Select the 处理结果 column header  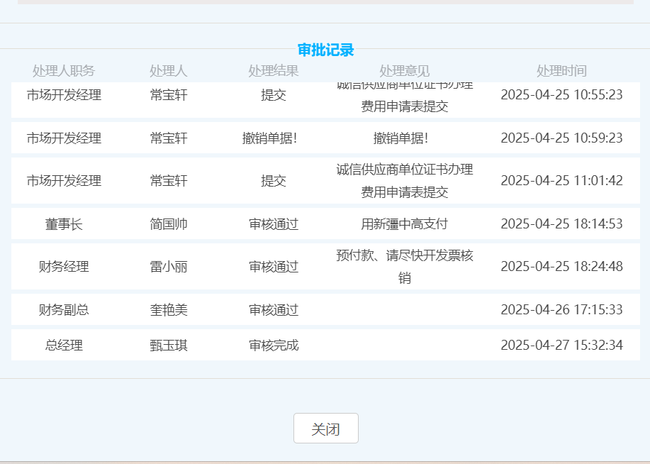coord(274,71)
